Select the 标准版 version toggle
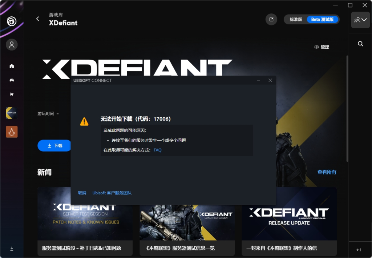The width and height of the screenshot is (372, 258). click(296, 20)
